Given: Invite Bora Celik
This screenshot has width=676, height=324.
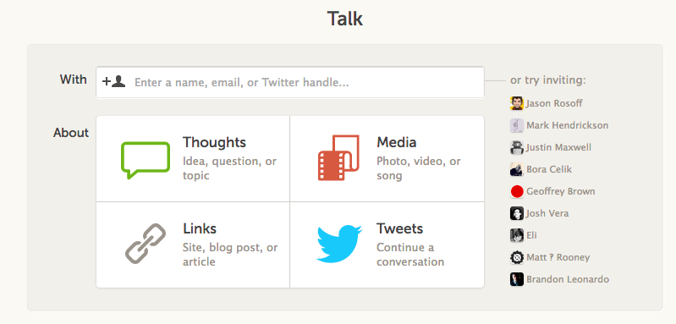Looking at the screenshot, I should pos(549,169).
